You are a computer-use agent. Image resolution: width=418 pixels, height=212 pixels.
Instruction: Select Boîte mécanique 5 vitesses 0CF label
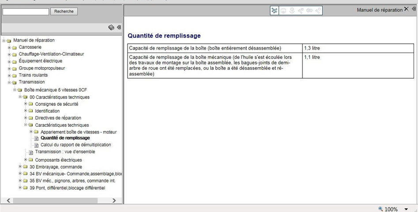56,90
